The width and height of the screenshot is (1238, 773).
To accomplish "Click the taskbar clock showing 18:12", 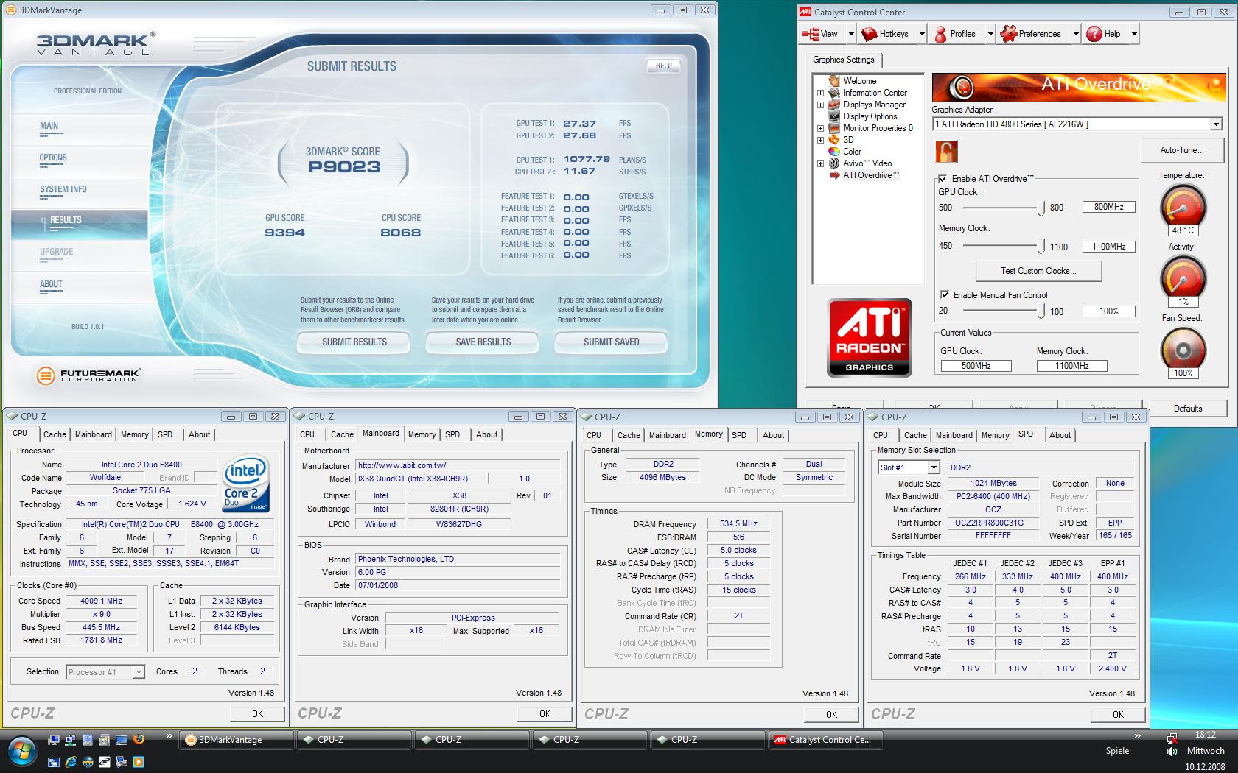I will (x=1206, y=735).
